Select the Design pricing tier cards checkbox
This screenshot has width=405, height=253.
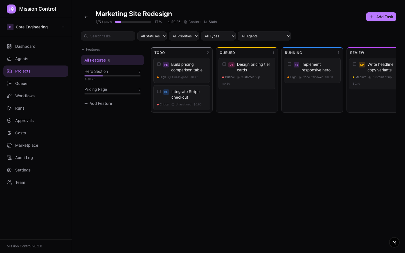(x=224, y=64)
